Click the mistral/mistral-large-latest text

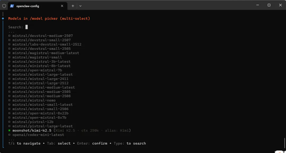coord(42,74)
